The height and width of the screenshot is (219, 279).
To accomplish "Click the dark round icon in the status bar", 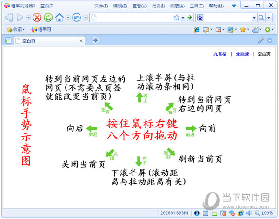I will [x=197, y=213].
